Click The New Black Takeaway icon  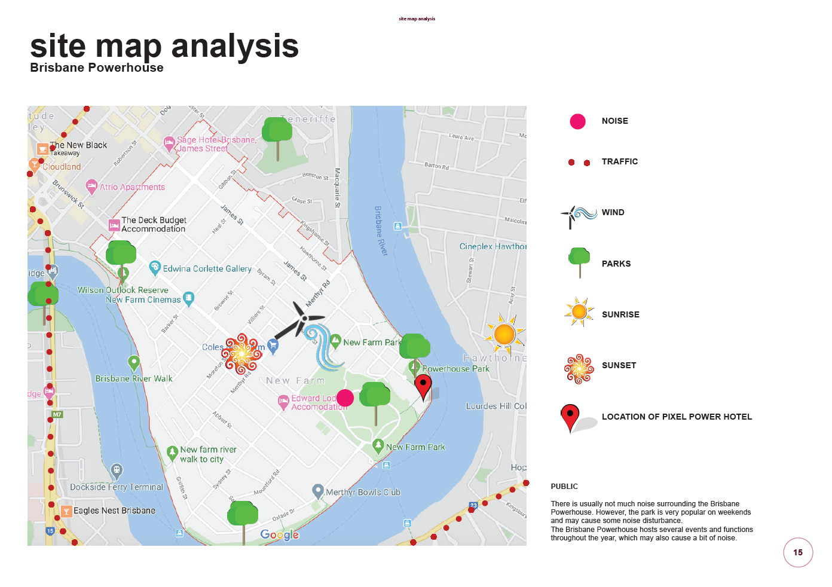point(42,149)
